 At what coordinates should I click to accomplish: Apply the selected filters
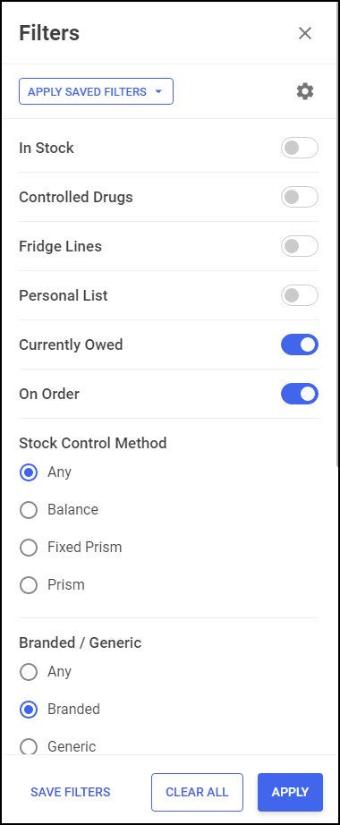(x=290, y=793)
